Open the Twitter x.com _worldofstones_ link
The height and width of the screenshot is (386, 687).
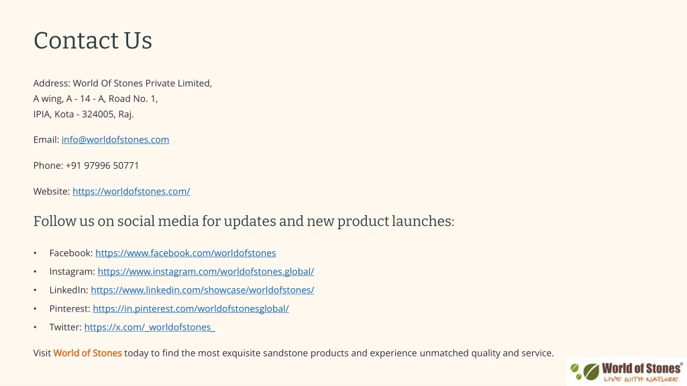point(150,327)
